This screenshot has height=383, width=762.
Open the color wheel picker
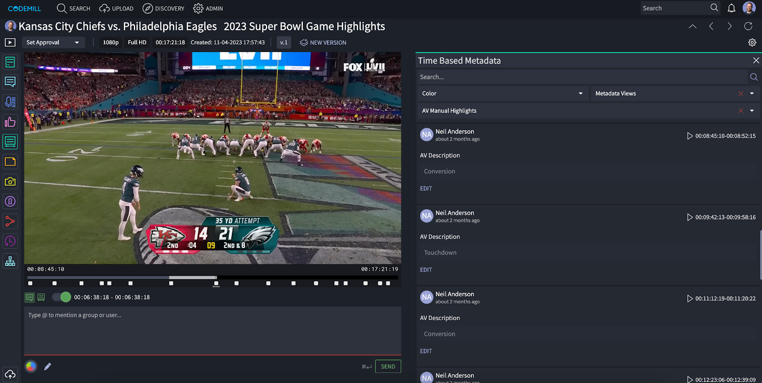pos(31,366)
